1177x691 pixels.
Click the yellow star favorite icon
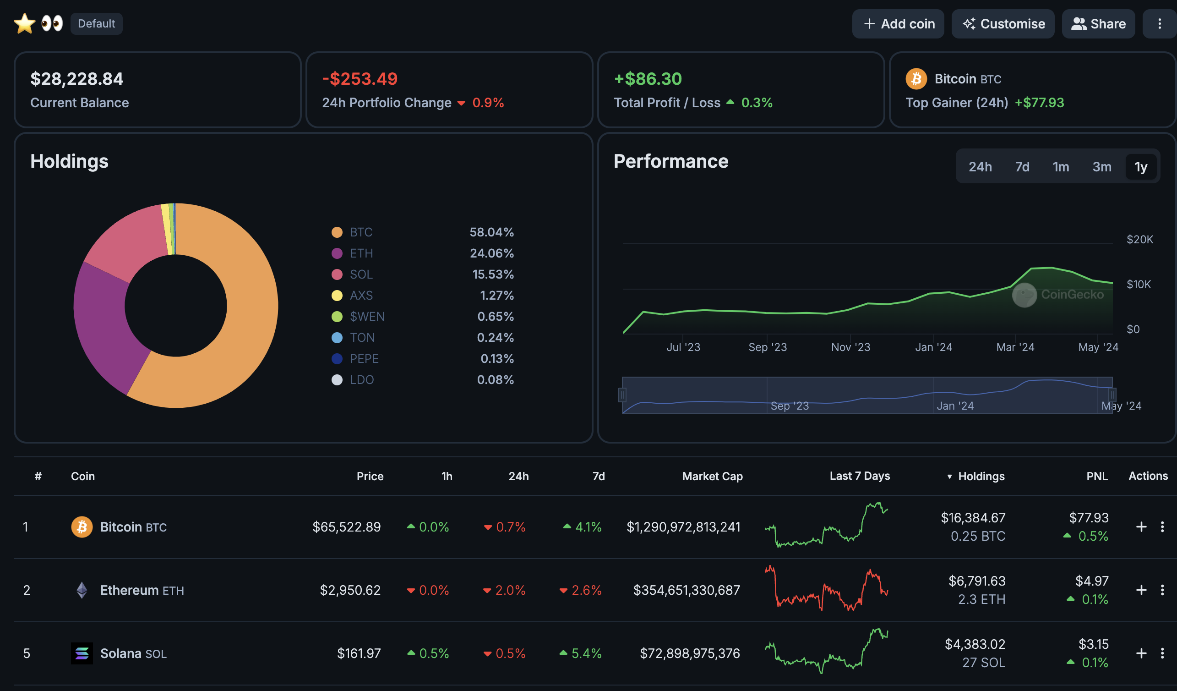(x=24, y=23)
